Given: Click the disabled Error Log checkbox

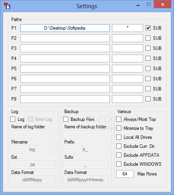Looking at the screenshot, I should [30, 119].
